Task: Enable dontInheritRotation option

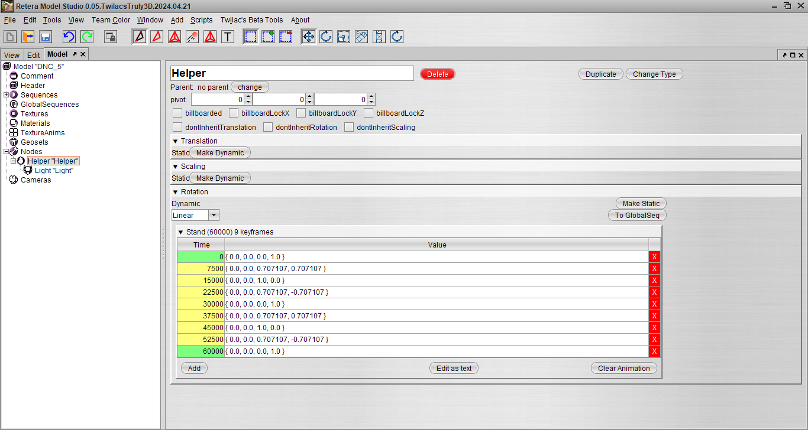Action: tap(268, 127)
